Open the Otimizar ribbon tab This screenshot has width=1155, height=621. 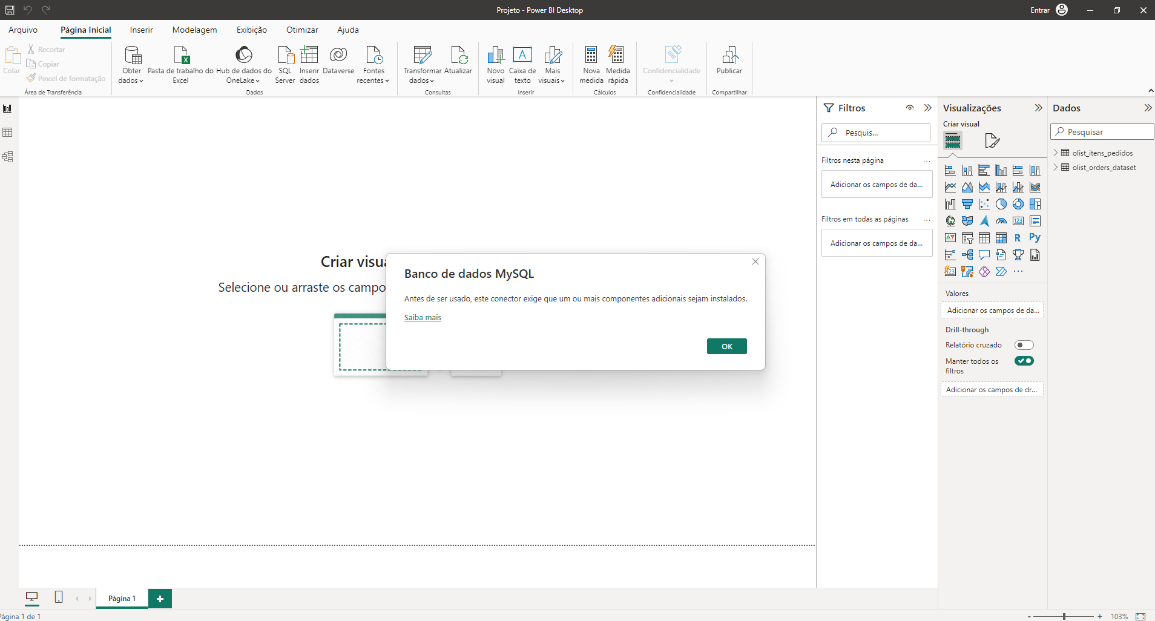(302, 30)
